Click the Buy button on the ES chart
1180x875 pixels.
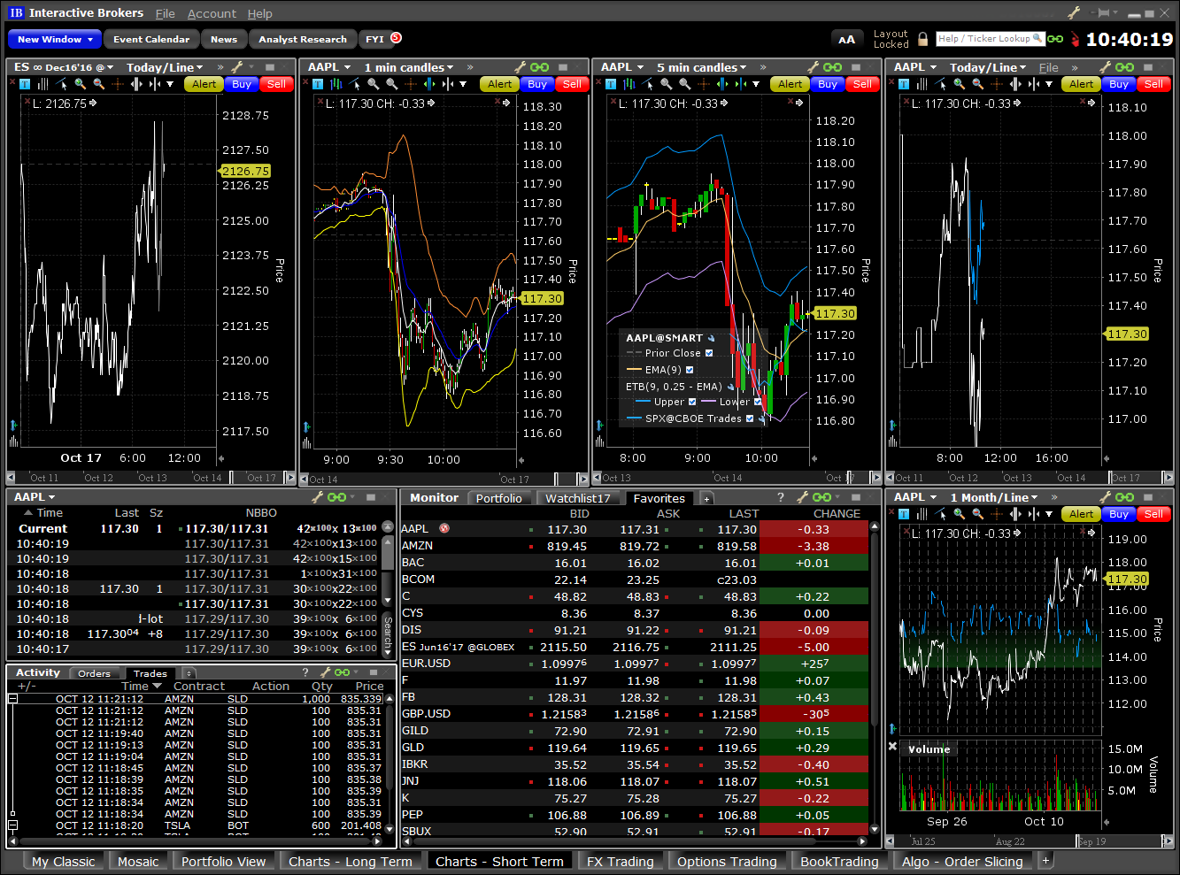240,84
